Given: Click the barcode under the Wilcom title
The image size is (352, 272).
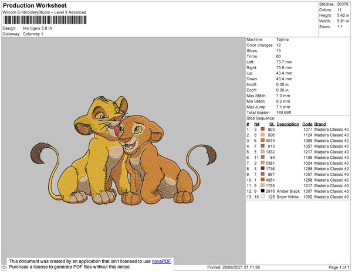Looking at the screenshot, I should click(x=45, y=20).
